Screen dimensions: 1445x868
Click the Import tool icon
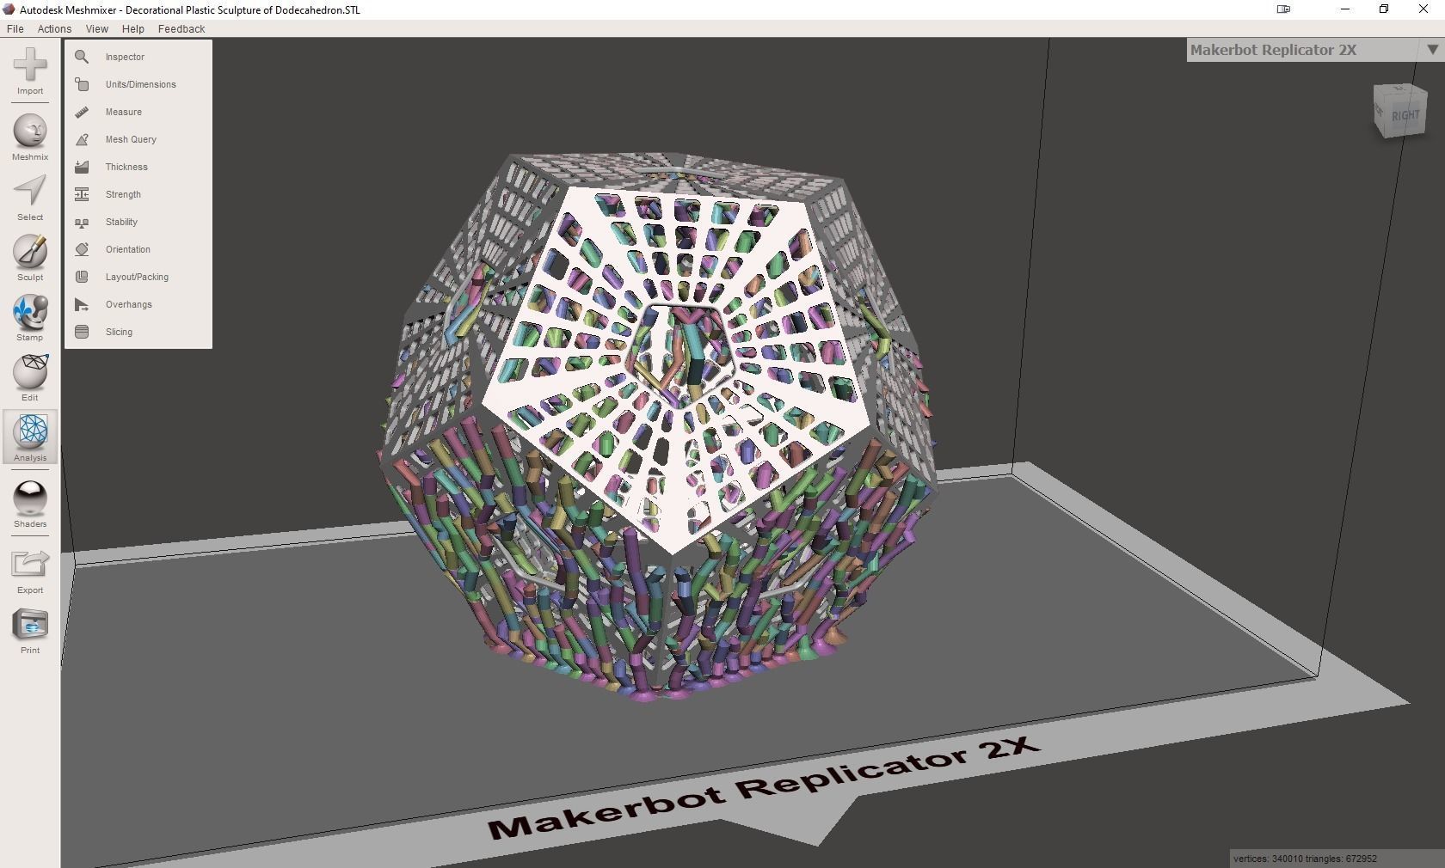pos(30,65)
